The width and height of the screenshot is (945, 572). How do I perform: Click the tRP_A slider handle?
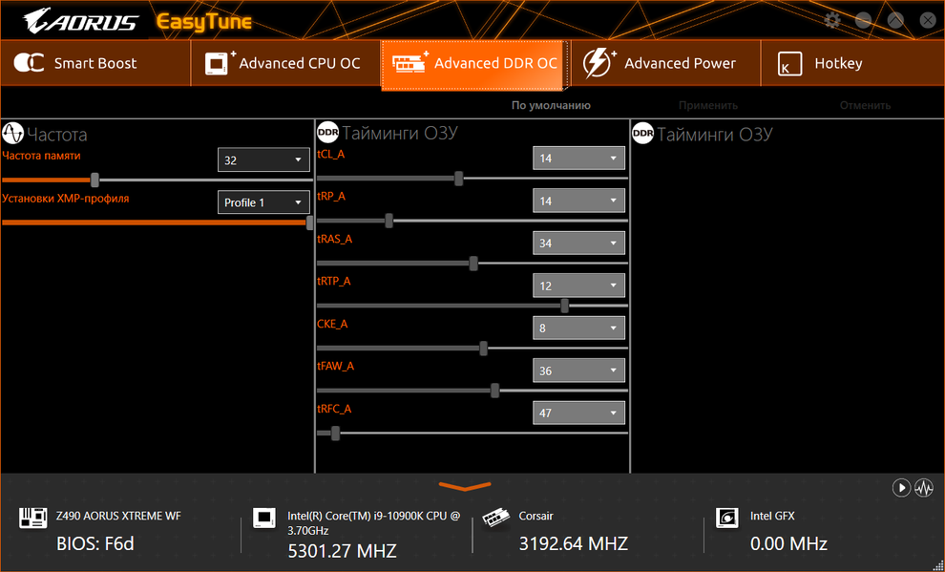tap(388, 221)
